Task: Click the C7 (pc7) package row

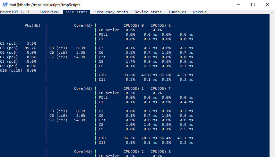Action: click(x=18, y=57)
